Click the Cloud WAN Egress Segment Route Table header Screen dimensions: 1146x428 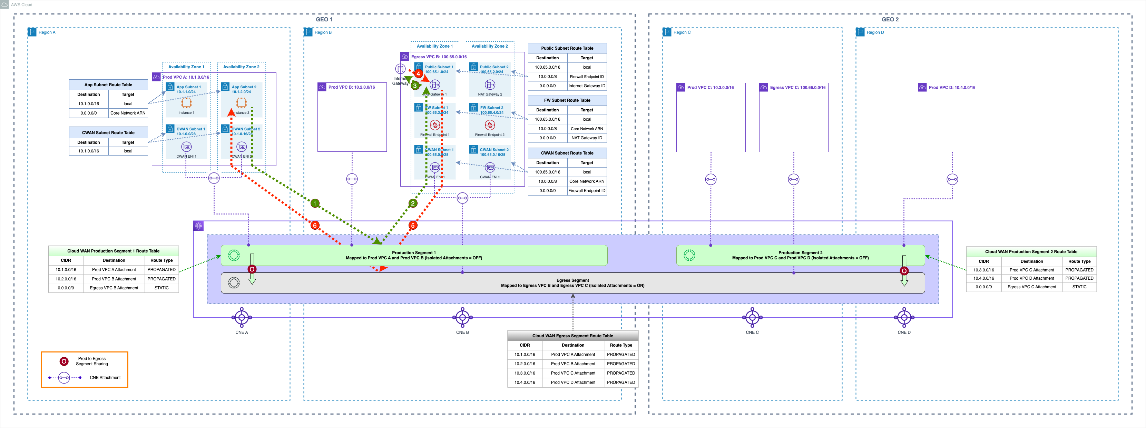572,336
